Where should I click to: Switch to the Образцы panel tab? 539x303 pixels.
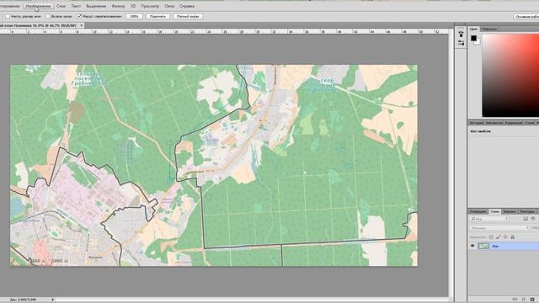(489, 29)
